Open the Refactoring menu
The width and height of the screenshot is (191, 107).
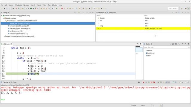coord(18,5)
